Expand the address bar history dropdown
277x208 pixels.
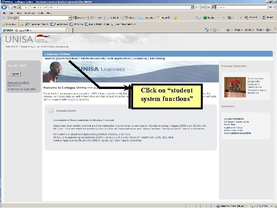point(192,7)
